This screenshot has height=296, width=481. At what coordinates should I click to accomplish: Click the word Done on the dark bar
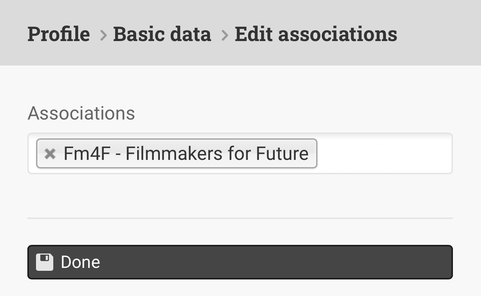[x=80, y=262]
